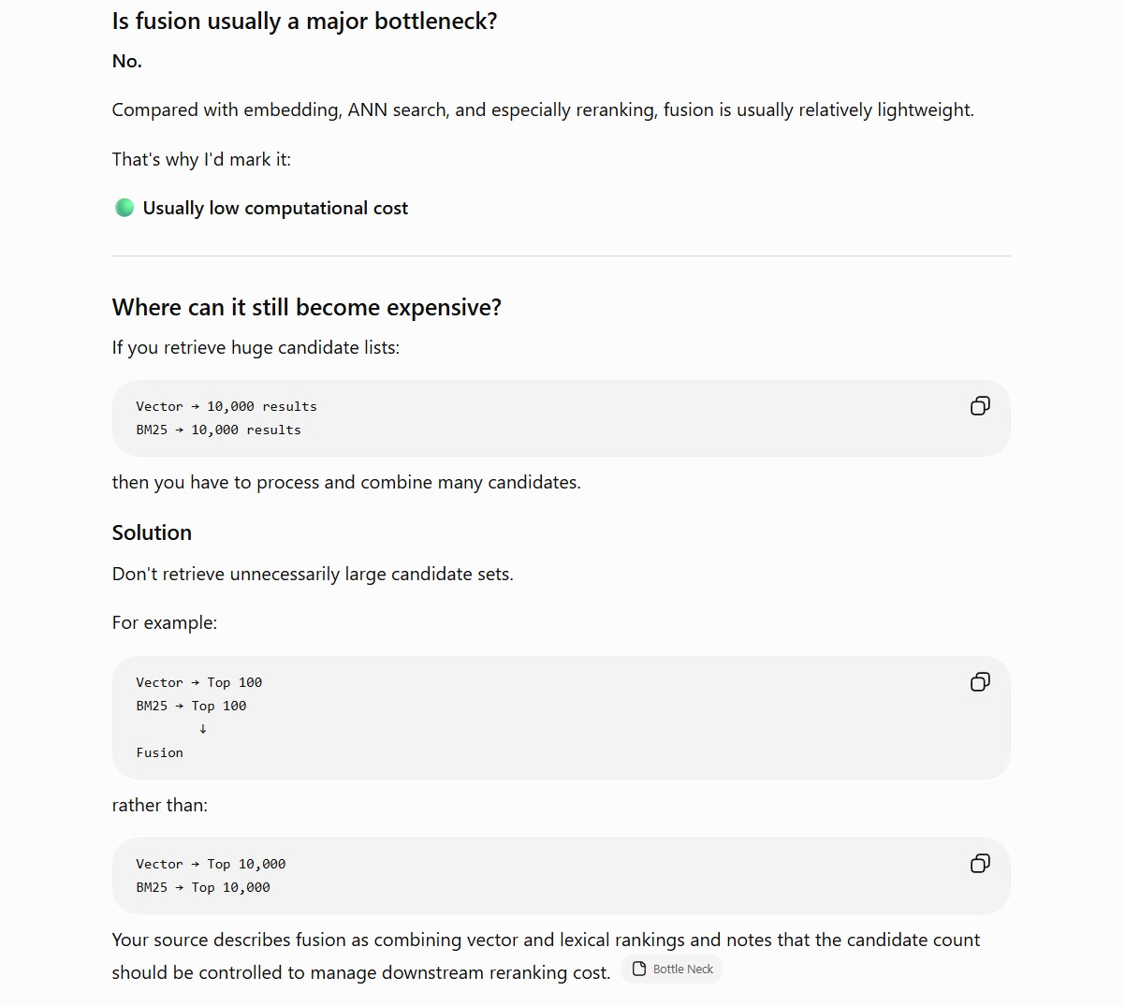The height and width of the screenshot is (1006, 1125).
Task: Click the document icon in the Bottle Neck chip
Action: coord(639,969)
